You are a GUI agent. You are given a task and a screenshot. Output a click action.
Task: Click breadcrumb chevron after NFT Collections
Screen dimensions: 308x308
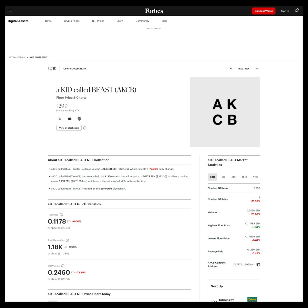[27, 57]
